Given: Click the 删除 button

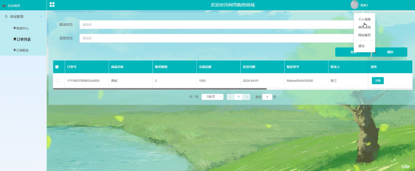Looking at the screenshot, I should click(x=390, y=52).
